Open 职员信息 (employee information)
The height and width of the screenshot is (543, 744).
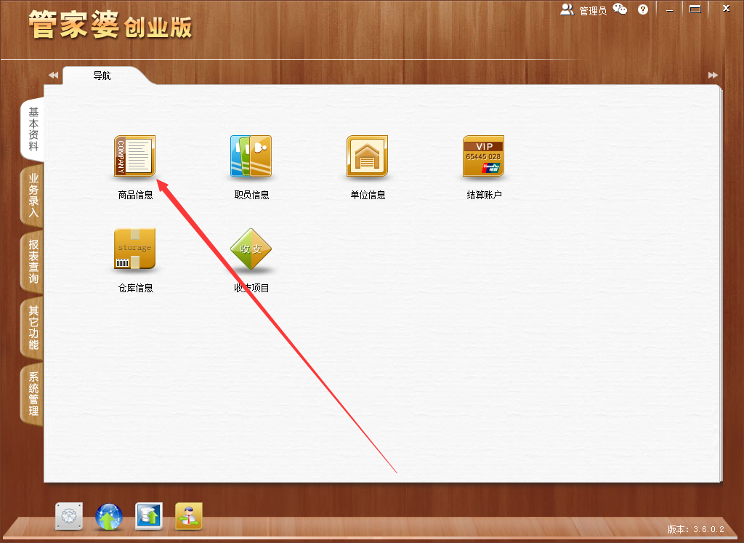[x=251, y=156]
